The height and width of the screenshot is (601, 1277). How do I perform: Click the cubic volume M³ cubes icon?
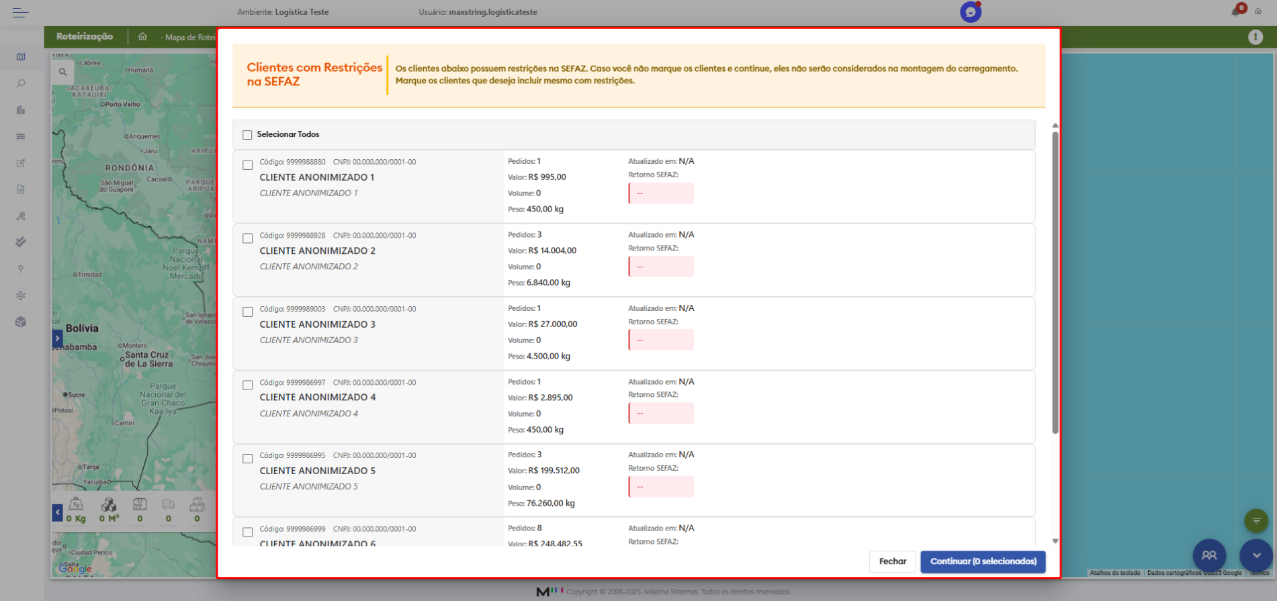point(109,504)
